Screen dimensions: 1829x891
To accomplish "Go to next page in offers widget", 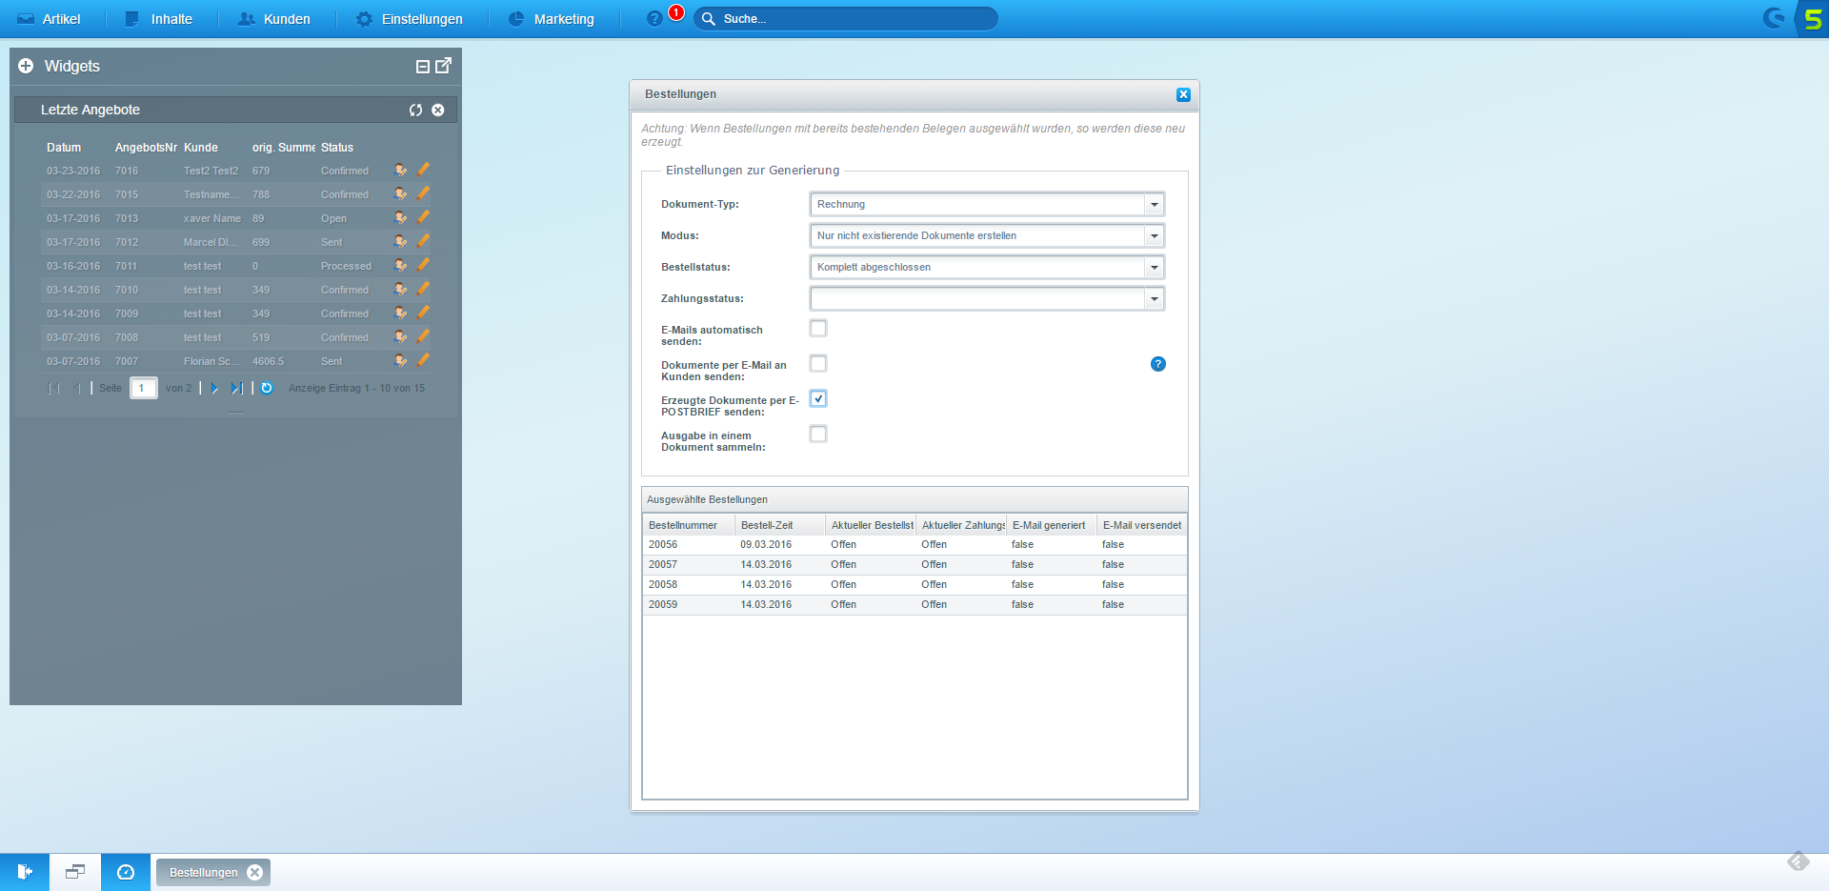I will tap(214, 388).
